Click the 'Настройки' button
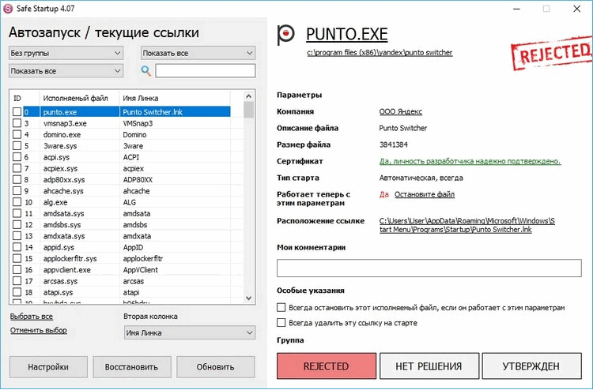Viewport: 593px width, 390px height. coord(48,366)
